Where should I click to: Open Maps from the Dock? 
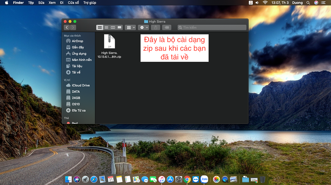click(x=136, y=179)
